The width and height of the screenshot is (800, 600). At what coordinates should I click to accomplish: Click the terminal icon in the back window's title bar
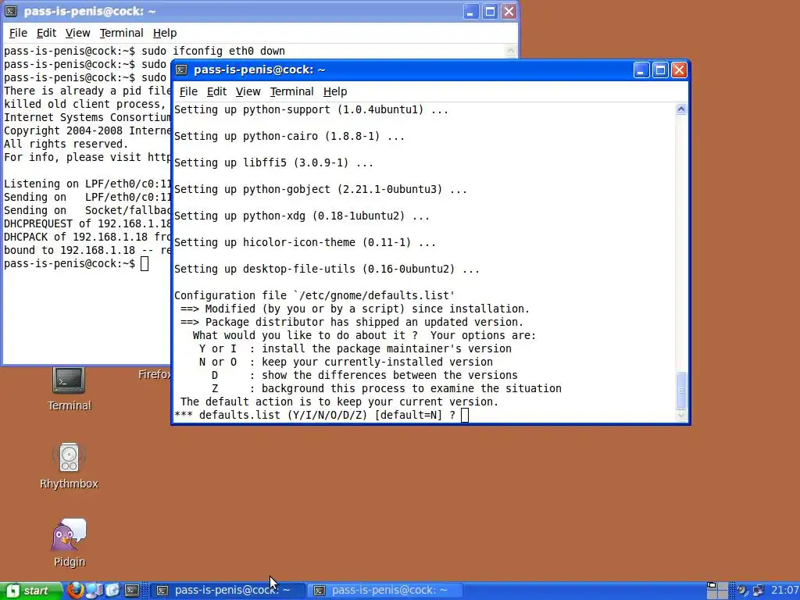[11, 11]
